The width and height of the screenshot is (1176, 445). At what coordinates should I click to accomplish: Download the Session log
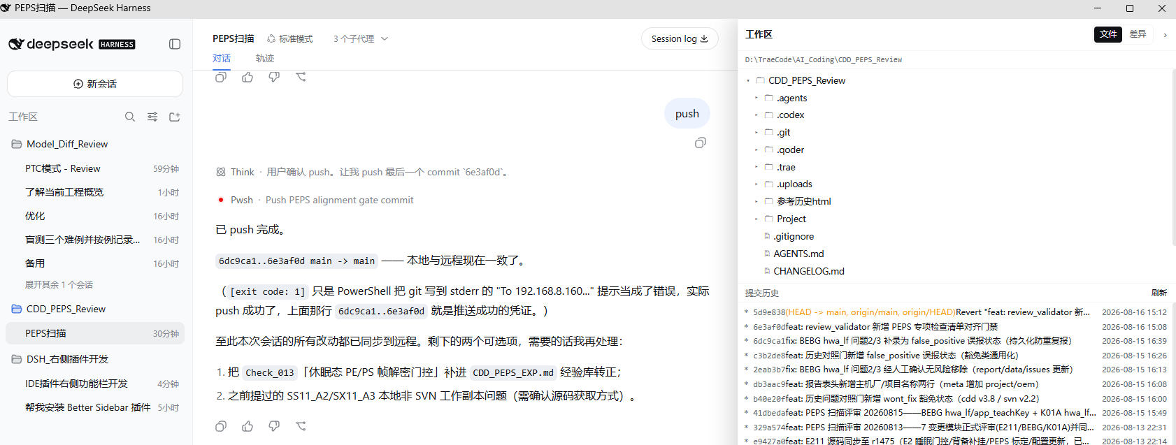point(680,38)
